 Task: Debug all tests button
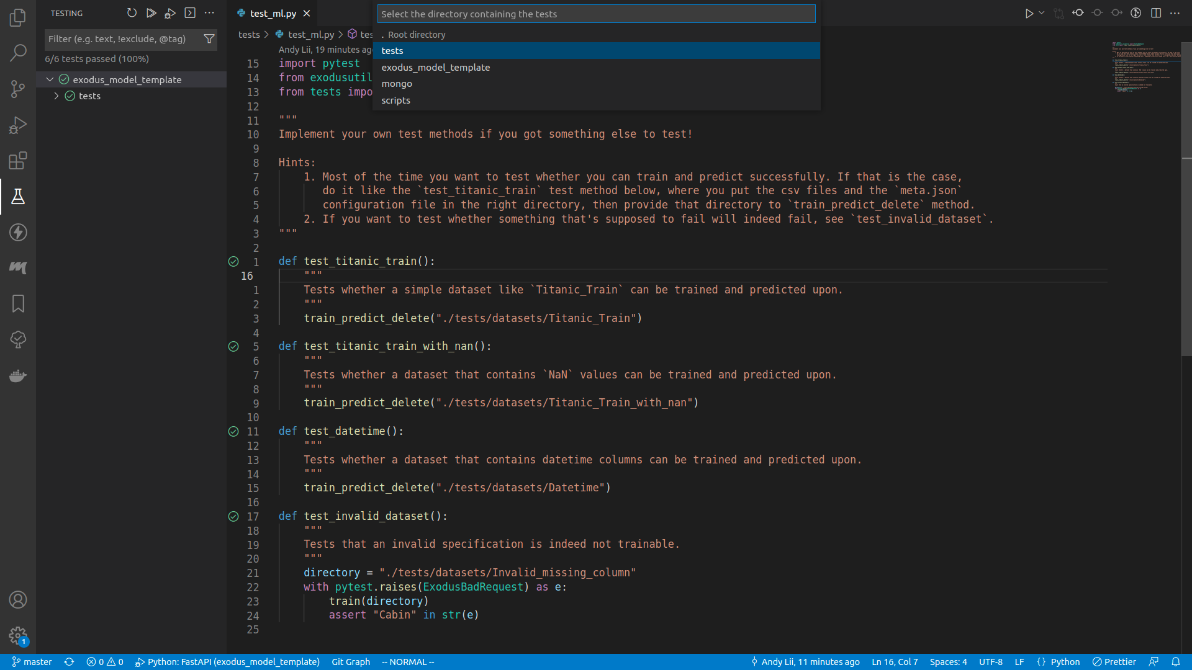click(x=170, y=13)
